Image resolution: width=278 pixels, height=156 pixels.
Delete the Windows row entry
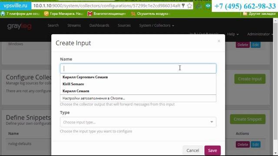[243, 45]
